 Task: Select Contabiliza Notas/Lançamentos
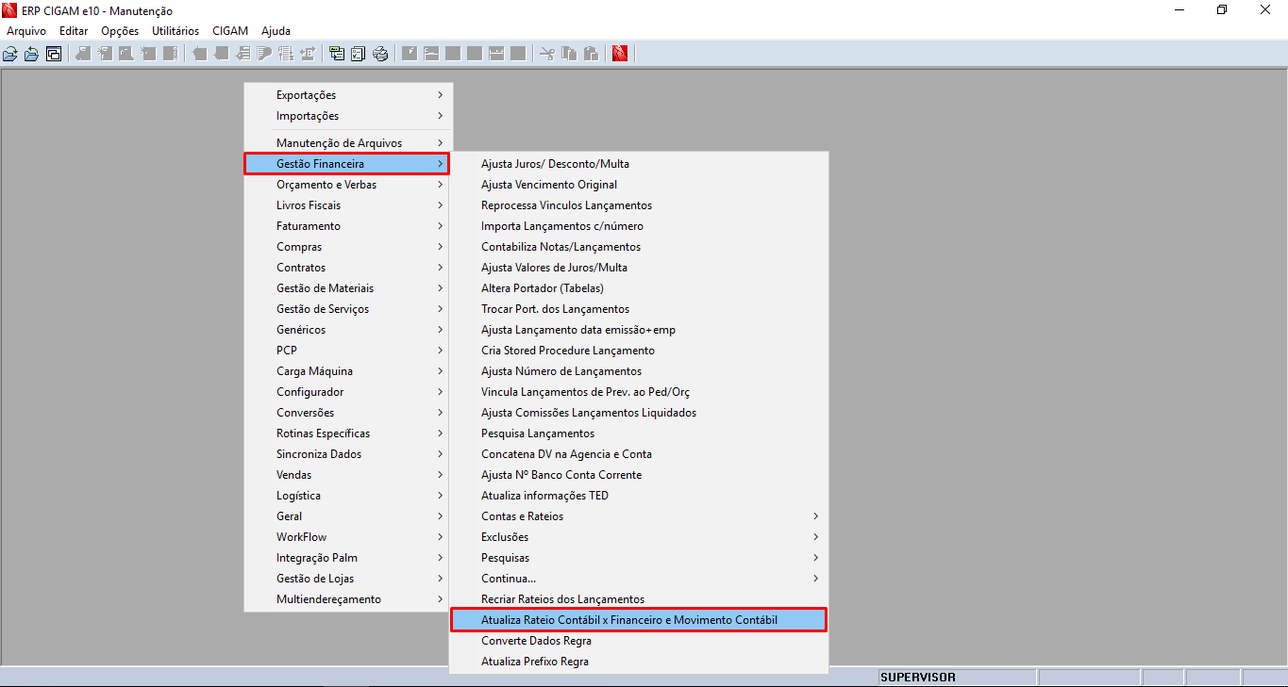[639, 247]
